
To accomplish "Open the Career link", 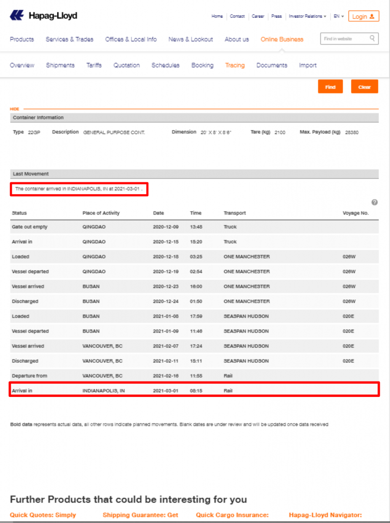I will 258,16.
